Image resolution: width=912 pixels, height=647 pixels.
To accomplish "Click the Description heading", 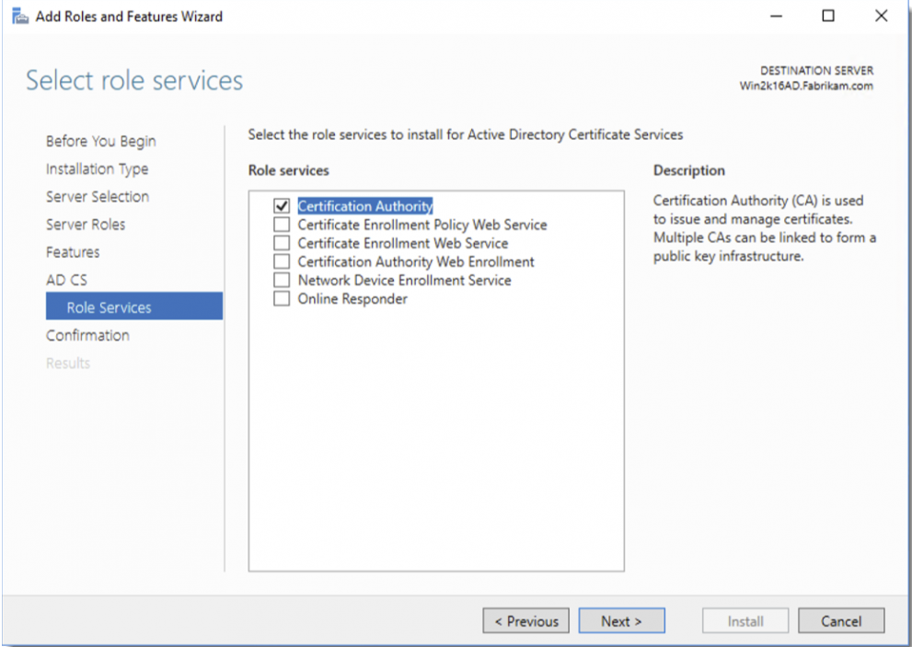I will tap(689, 170).
